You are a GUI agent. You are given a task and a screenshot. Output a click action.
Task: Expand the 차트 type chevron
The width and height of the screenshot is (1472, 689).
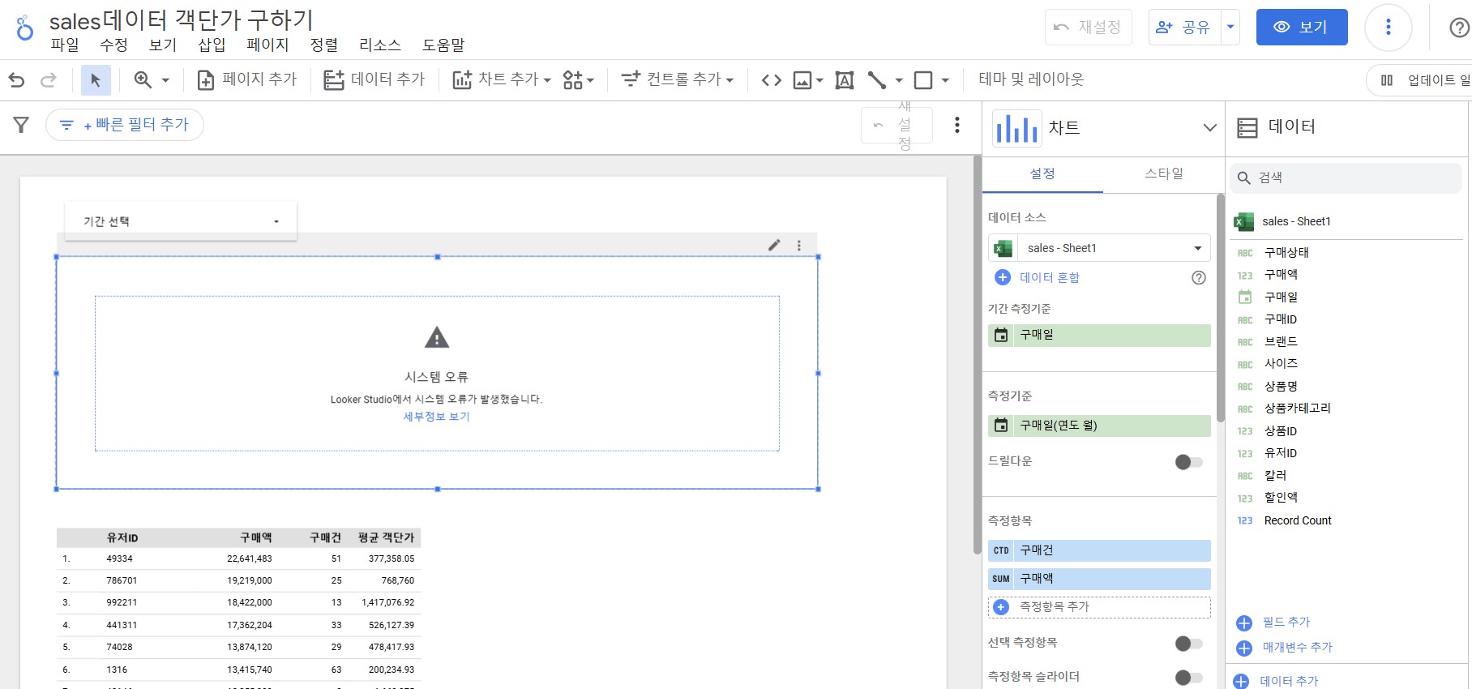pos(1209,128)
